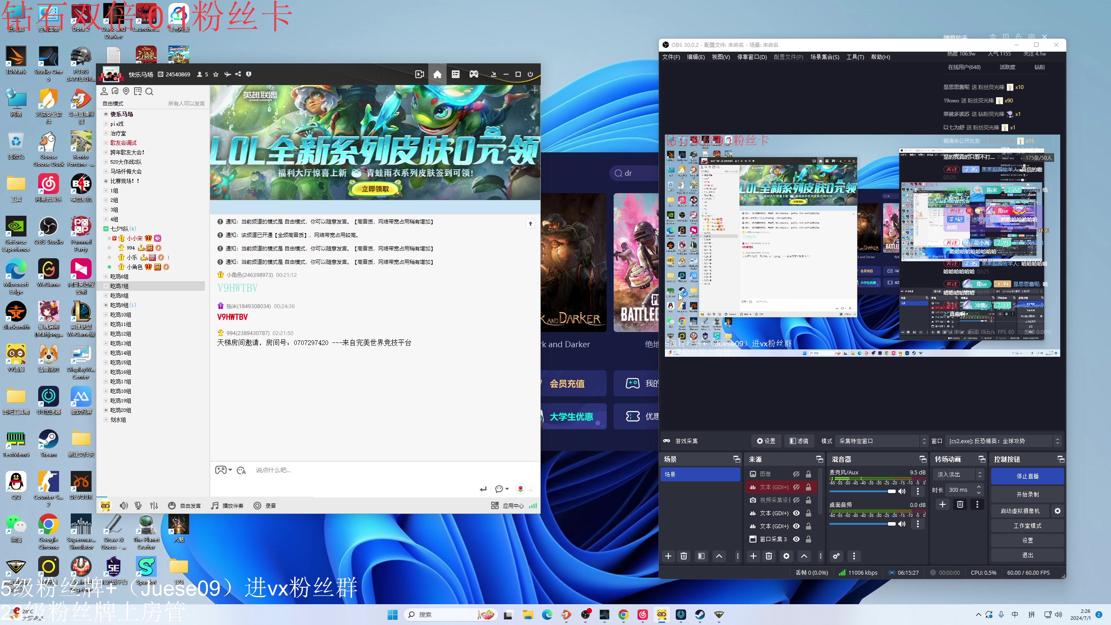The width and height of the screenshot is (1111, 625).
Task: Open the game controller tab in YY header
Action: pos(473,74)
